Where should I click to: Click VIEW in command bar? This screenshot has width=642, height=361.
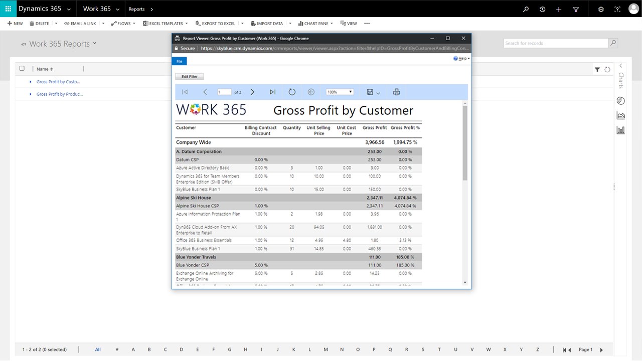coord(349,24)
